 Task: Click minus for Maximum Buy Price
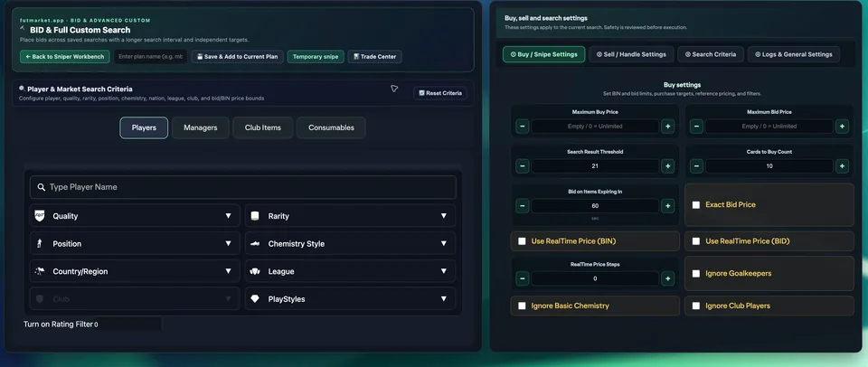click(522, 127)
